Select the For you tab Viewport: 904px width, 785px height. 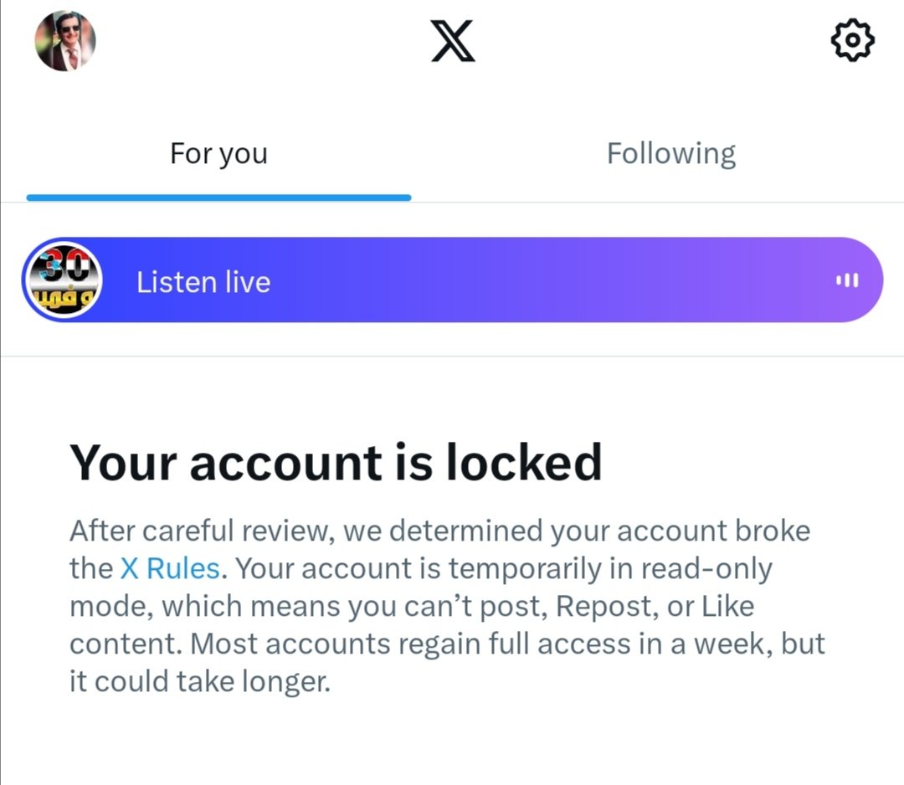tap(219, 154)
